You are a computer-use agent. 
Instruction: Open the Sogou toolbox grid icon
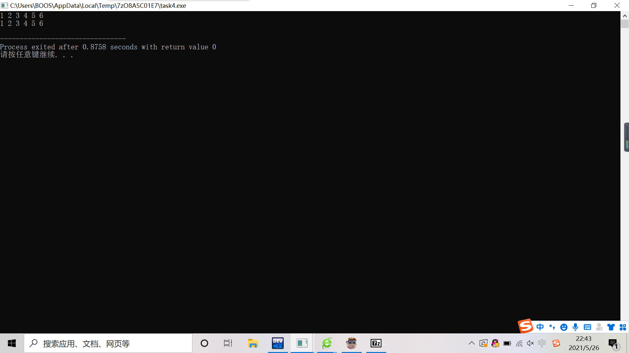[623, 327]
